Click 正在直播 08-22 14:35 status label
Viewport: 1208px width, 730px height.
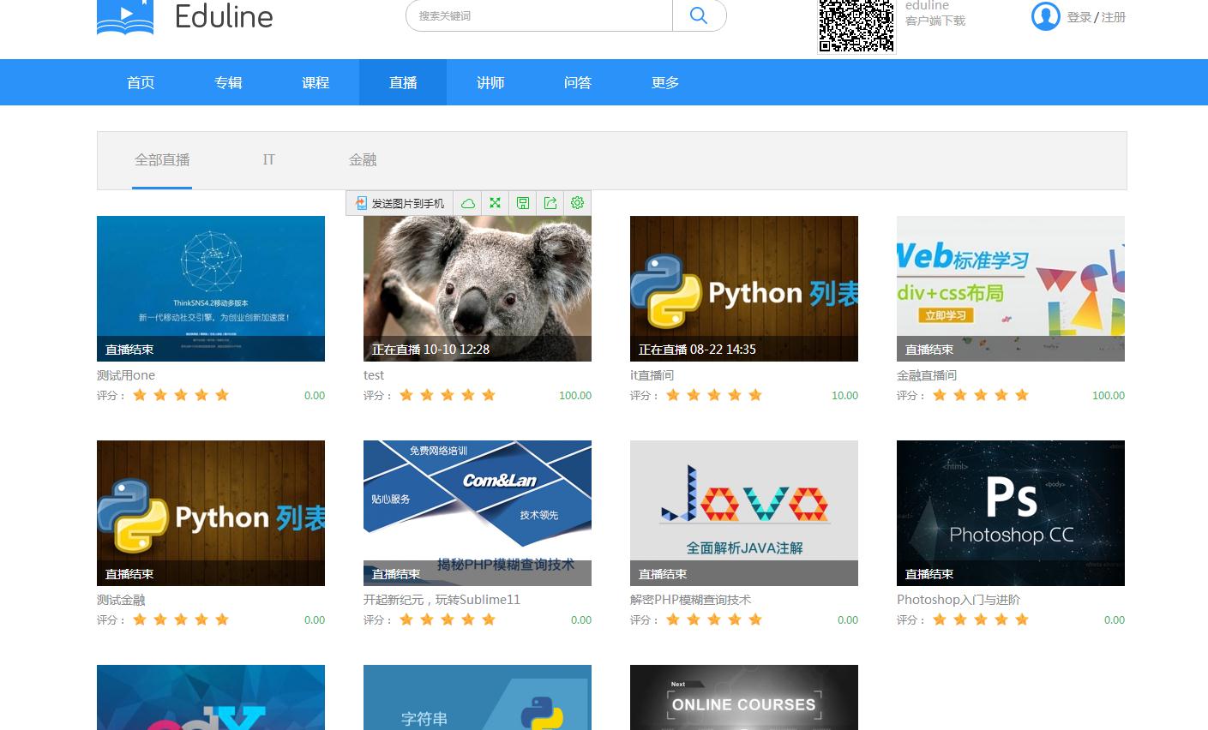click(697, 350)
